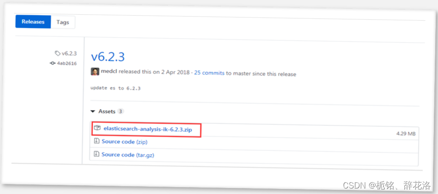
Task: Click the 4.29 MB file size text
Action: point(406,134)
